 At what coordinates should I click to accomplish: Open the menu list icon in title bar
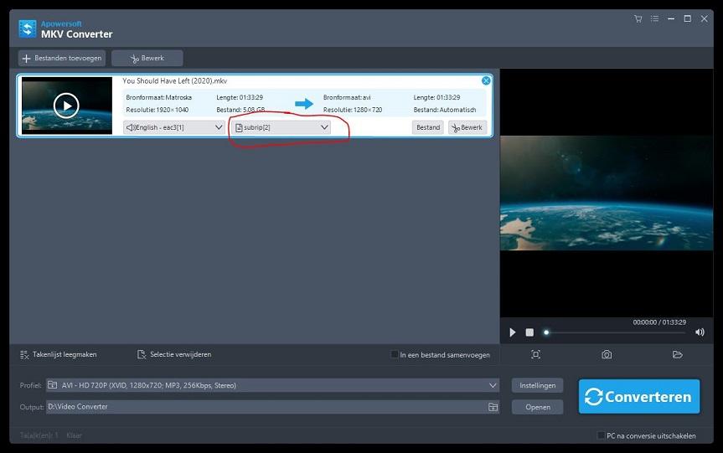coord(654,19)
